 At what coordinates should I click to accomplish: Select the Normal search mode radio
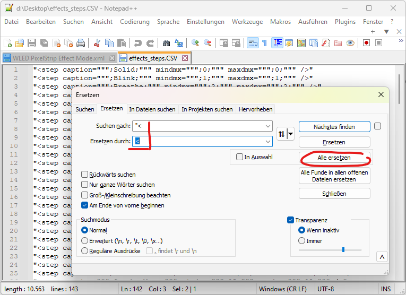point(84,230)
